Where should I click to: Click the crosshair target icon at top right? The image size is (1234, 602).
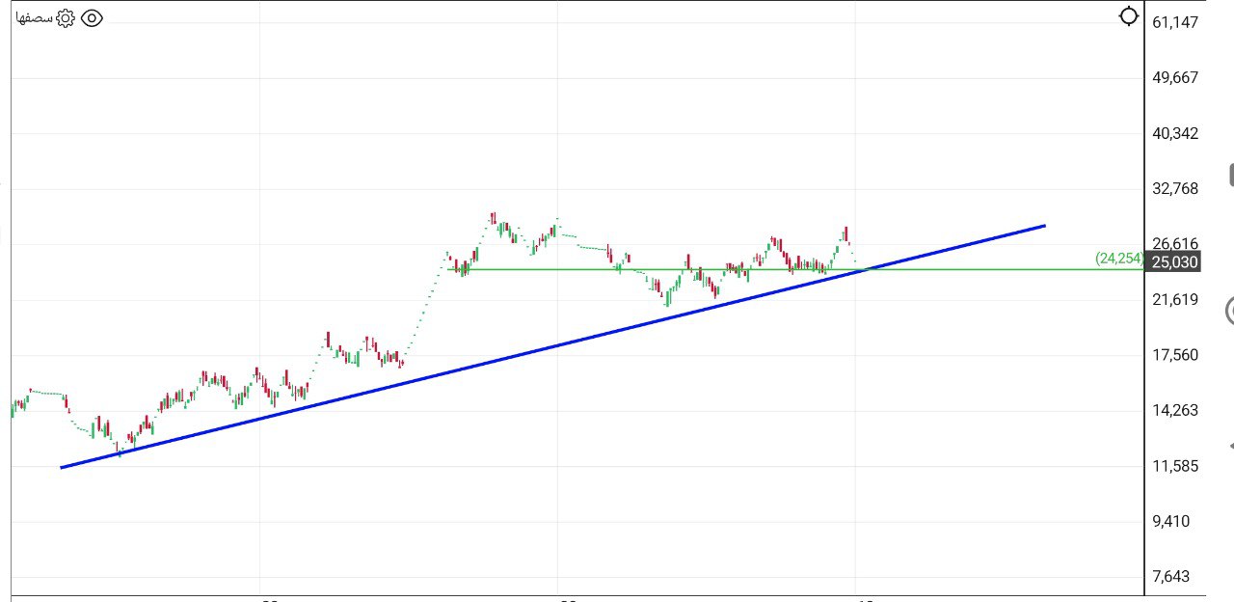1129,16
